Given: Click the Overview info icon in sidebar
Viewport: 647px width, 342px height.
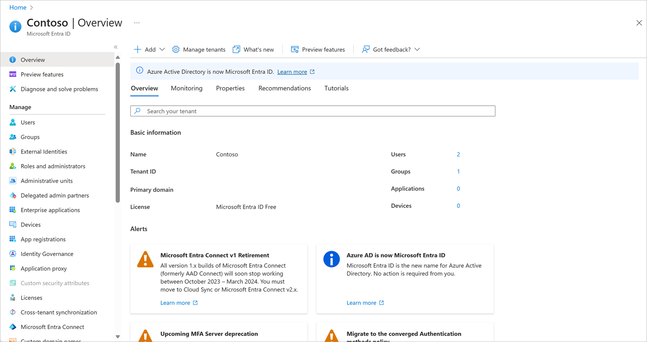Looking at the screenshot, I should coord(13,60).
